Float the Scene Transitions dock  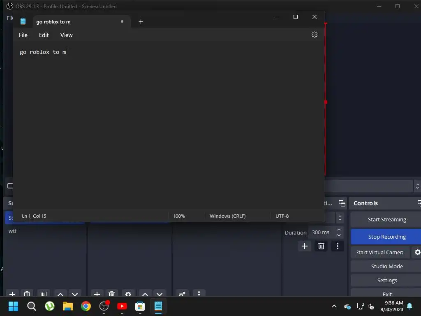pos(342,203)
